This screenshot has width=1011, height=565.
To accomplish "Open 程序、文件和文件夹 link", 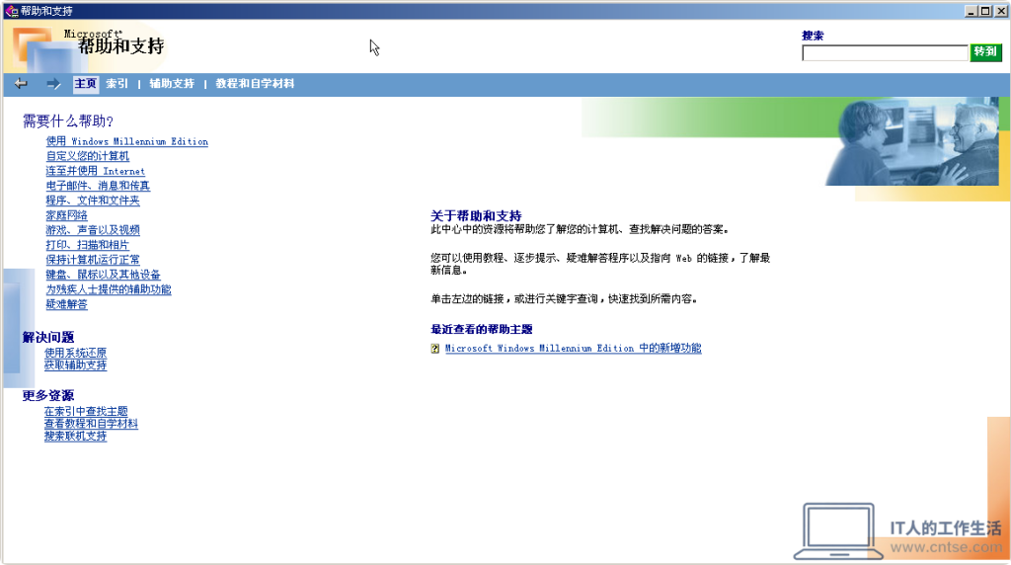I will (x=93, y=201).
